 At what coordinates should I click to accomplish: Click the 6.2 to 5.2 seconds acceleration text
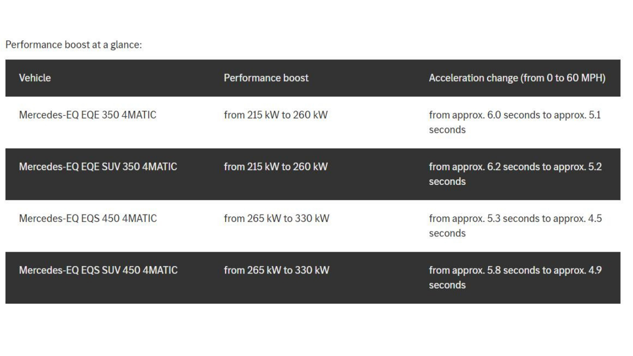coord(515,174)
